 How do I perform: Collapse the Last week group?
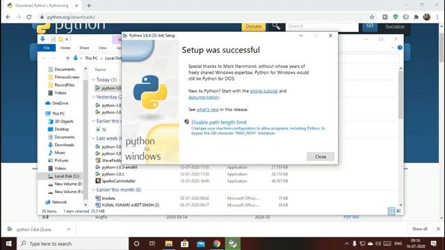(x=93, y=138)
